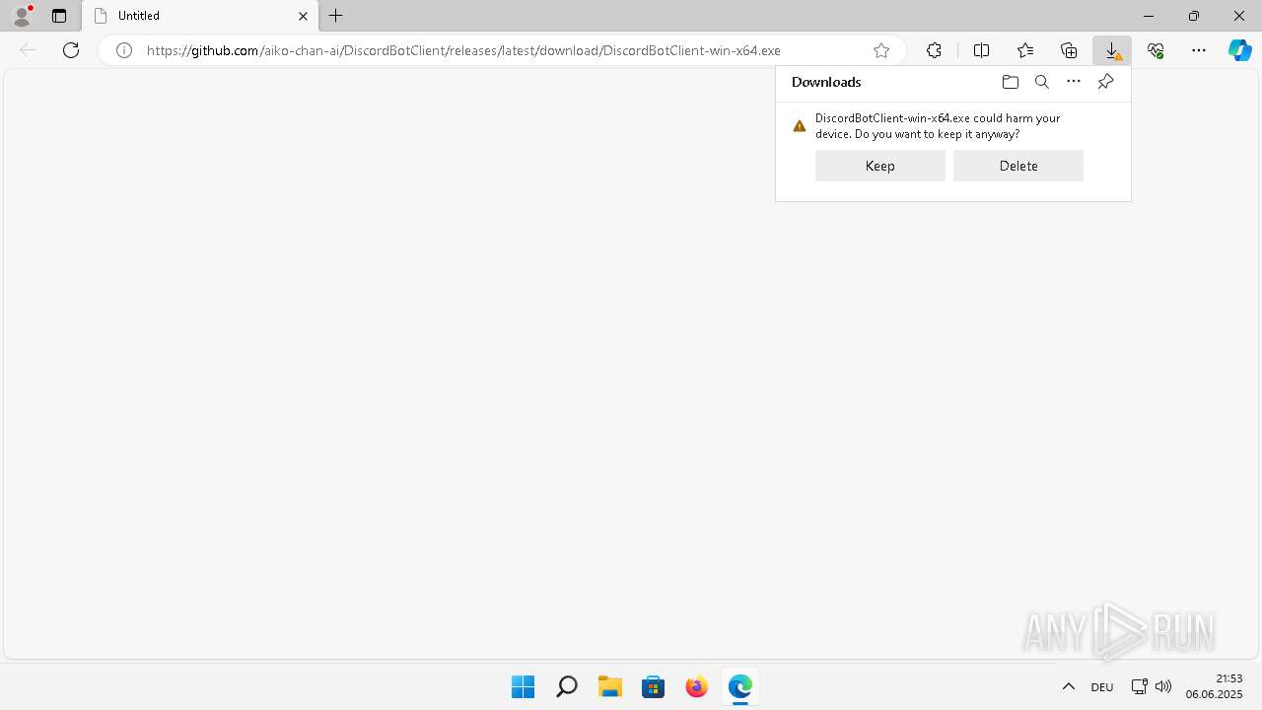1262x710 pixels.
Task: Open the network status icon
Action: point(1139,686)
